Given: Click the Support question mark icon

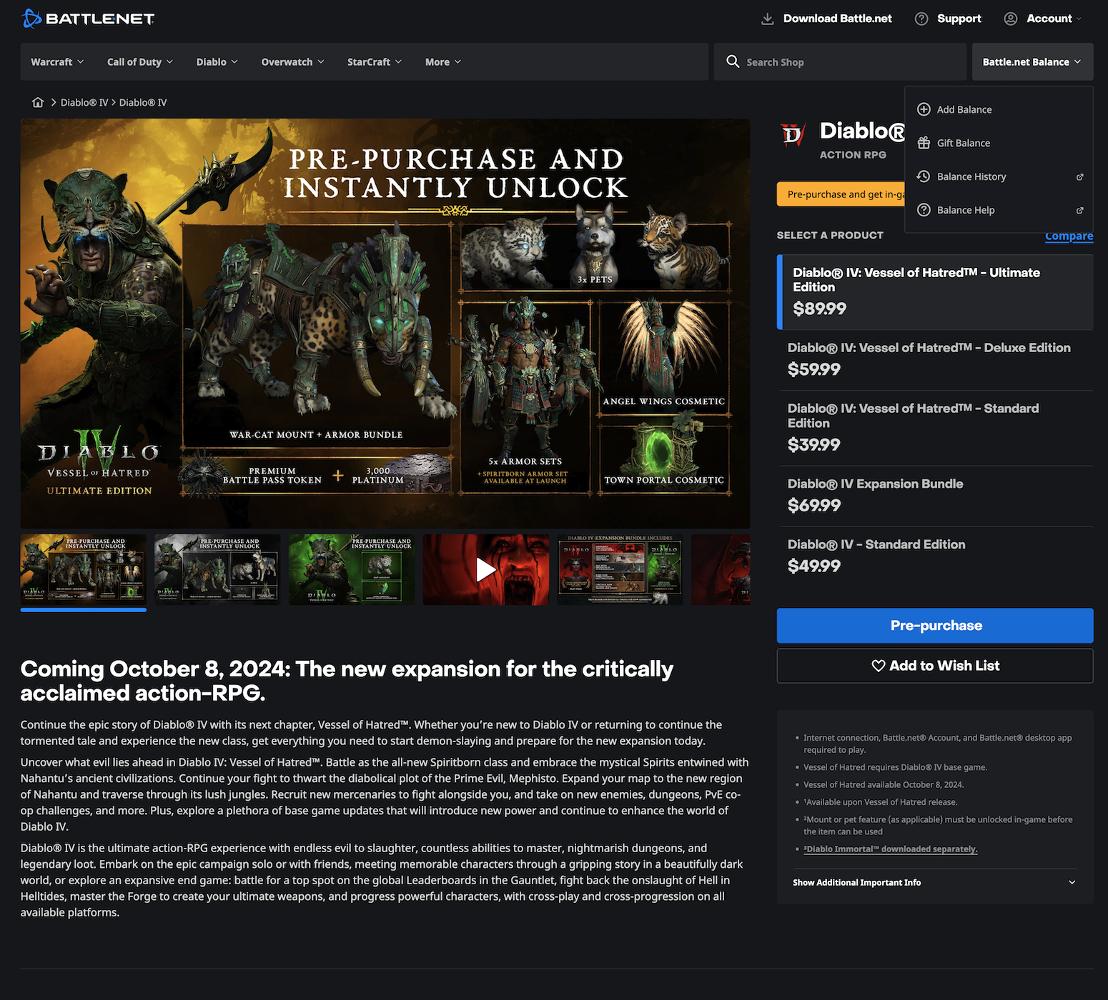Looking at the screenshot, I should [x=921, y=19].
